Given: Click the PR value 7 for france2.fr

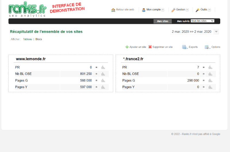Looking at the screenshot, I should click(198, 67).
